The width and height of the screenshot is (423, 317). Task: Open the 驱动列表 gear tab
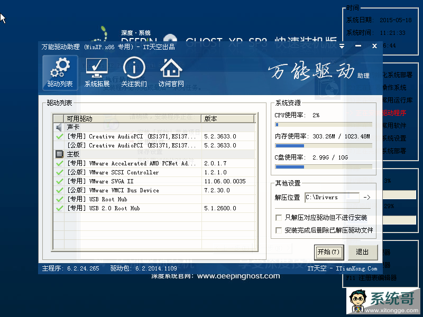60,72
